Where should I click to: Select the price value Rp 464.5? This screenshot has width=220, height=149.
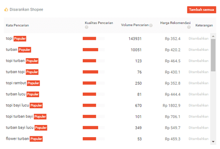173,61
